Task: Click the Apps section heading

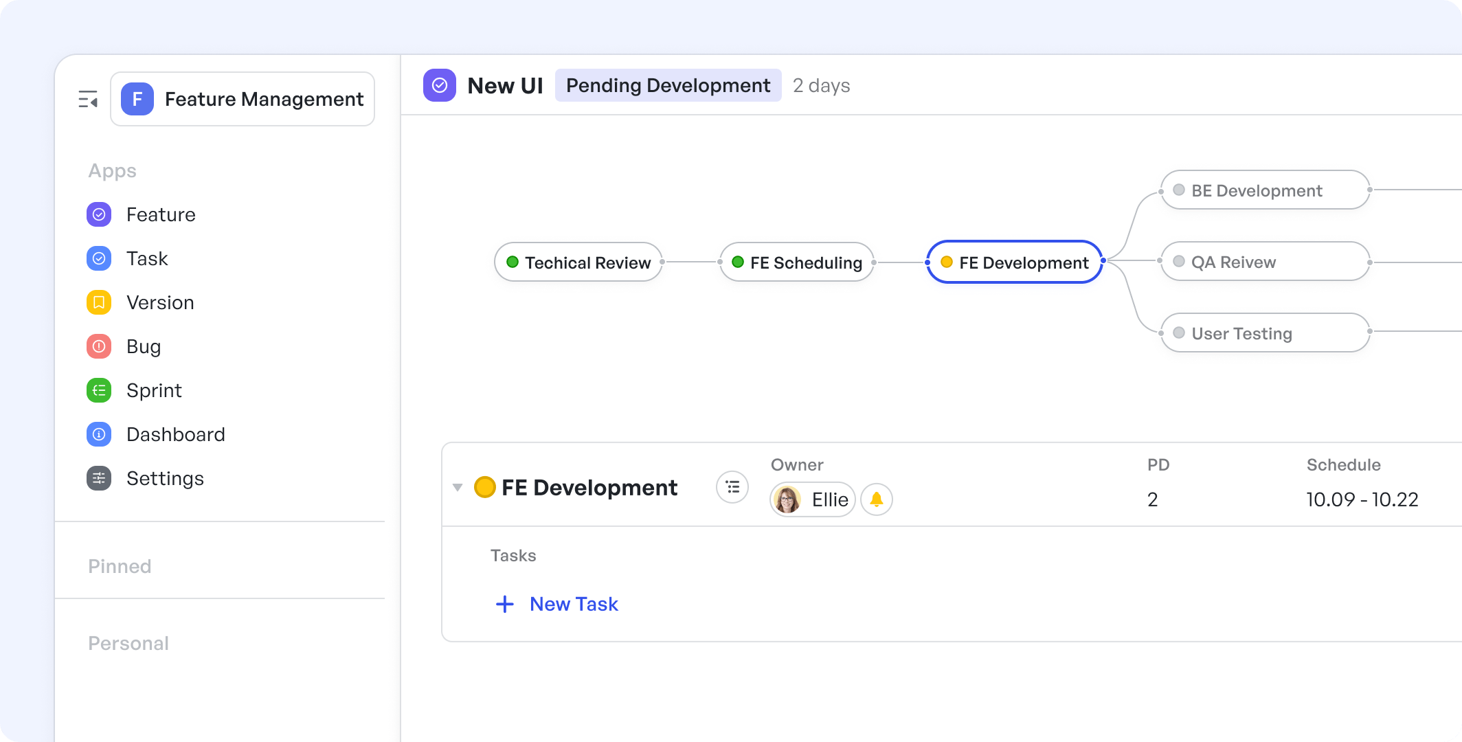Action: [x=112, y=171]
